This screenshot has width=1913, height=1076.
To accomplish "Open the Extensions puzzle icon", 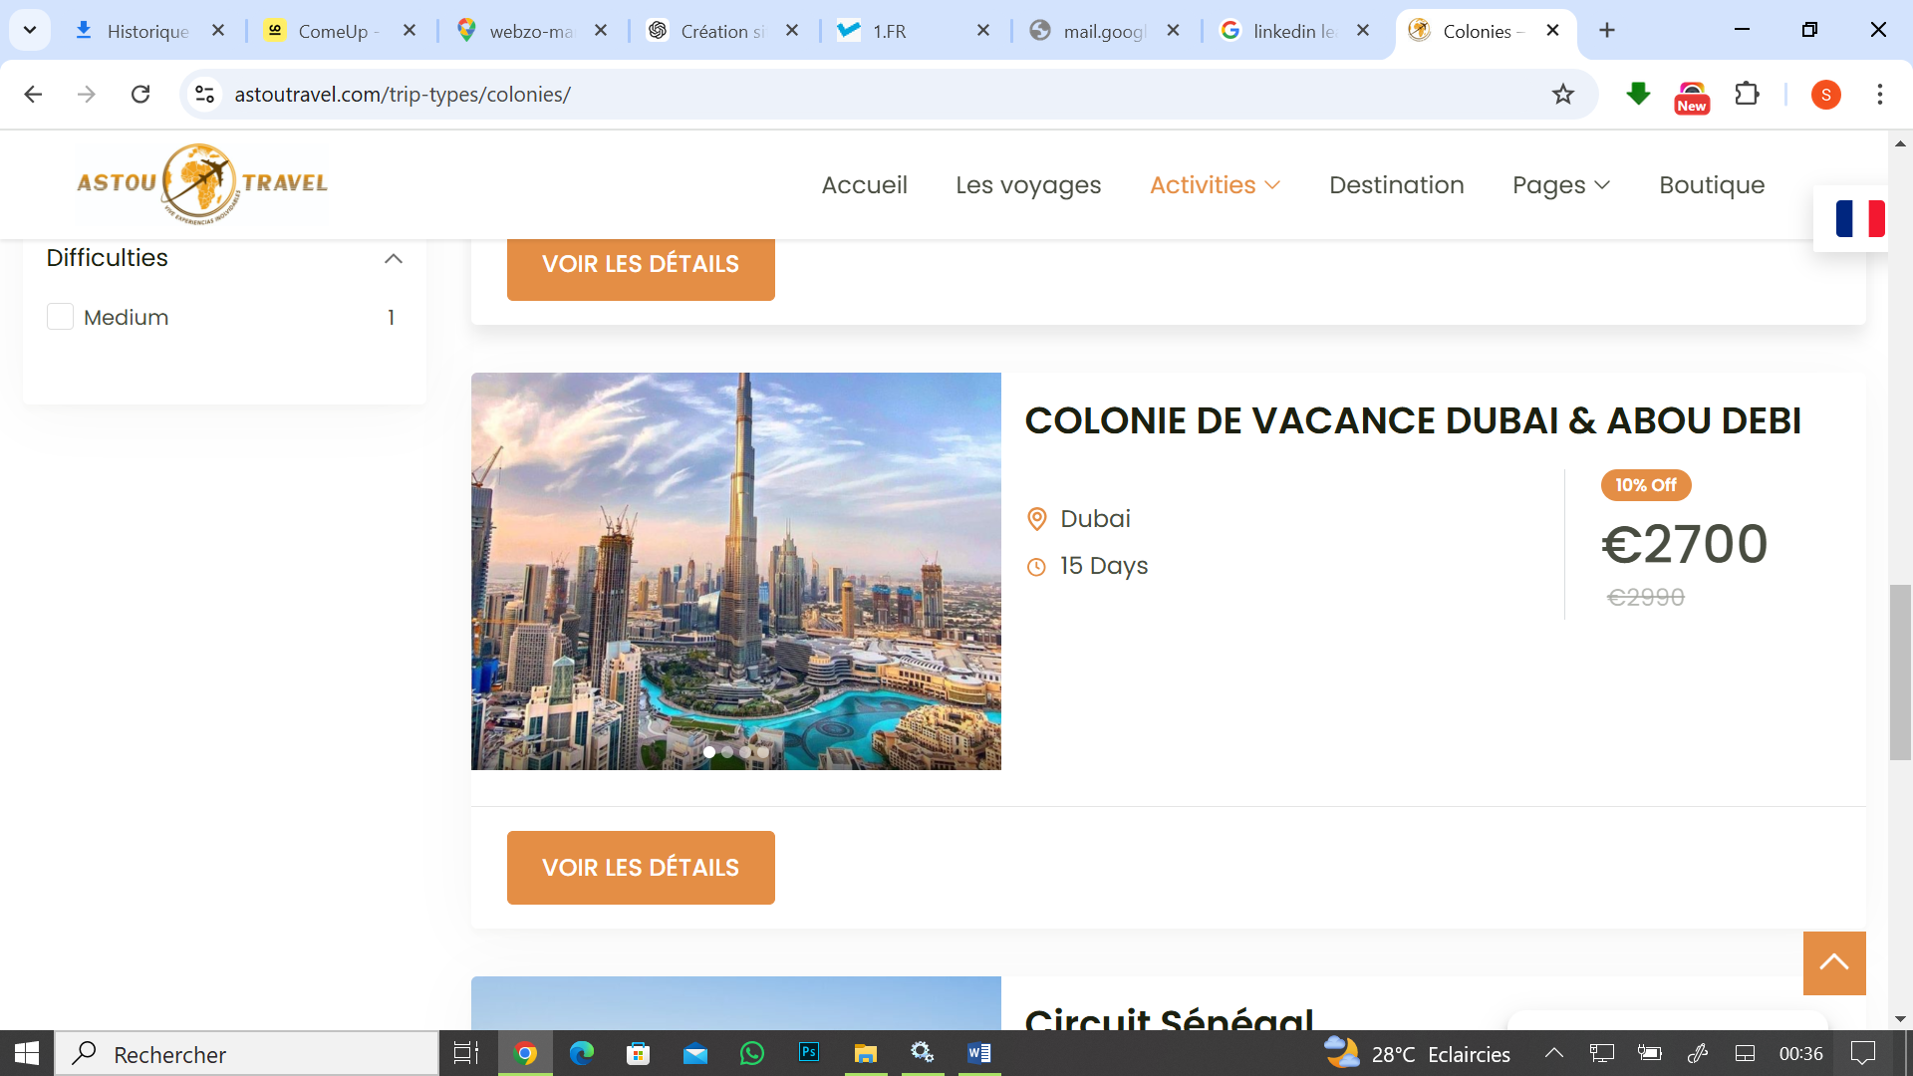I will point(1747,94).
